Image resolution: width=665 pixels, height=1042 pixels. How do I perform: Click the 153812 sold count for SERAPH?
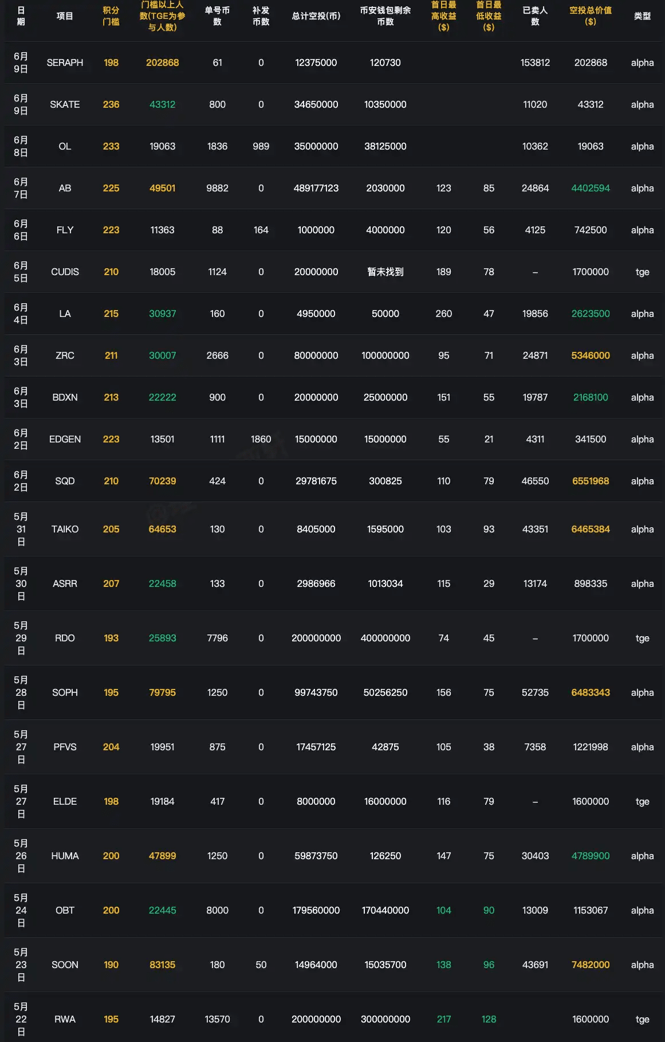pyautogui.click(x=535, y=62)
